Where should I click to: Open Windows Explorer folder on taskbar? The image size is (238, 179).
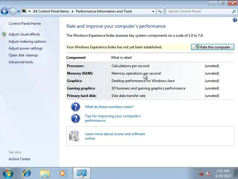pyautogui.click(x=45, y=173)
